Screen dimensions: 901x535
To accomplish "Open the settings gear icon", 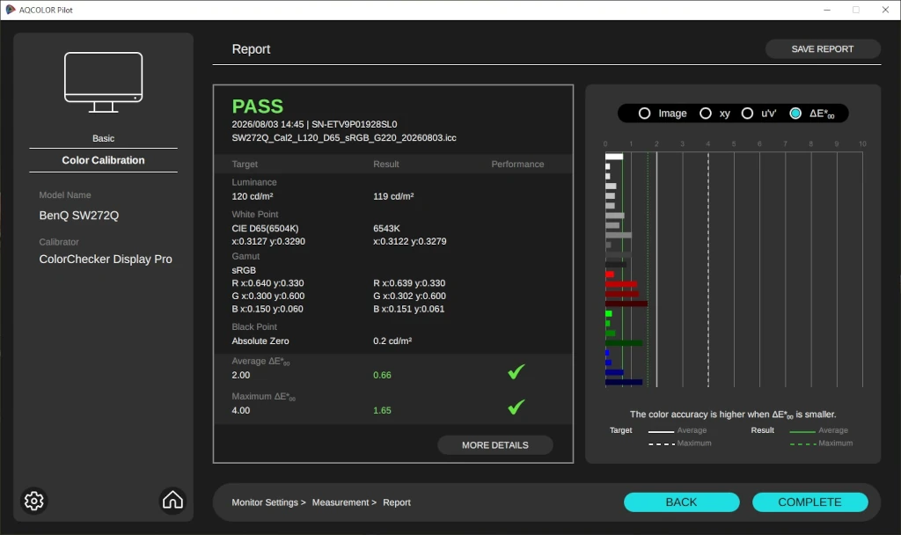I will [34, 501].
